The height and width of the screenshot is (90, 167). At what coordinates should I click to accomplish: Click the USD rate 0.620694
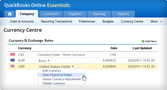109,66
